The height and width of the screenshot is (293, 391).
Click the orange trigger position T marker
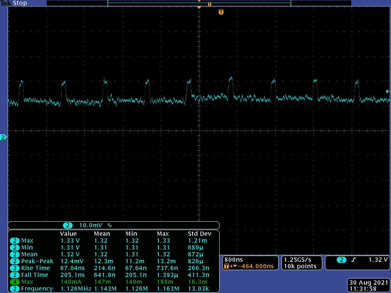[221, 12]
